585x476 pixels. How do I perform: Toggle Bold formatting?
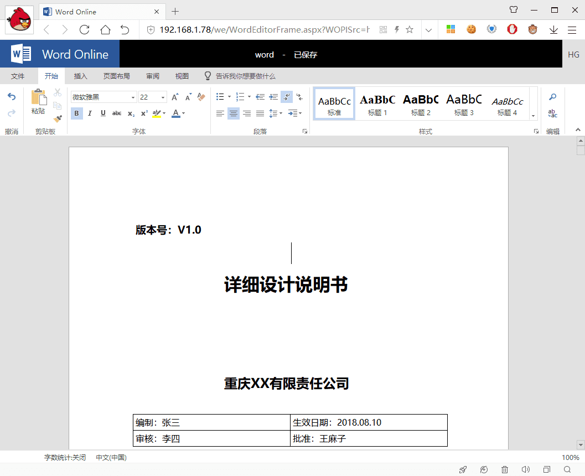pyautogui.click(x=76, y=113)
